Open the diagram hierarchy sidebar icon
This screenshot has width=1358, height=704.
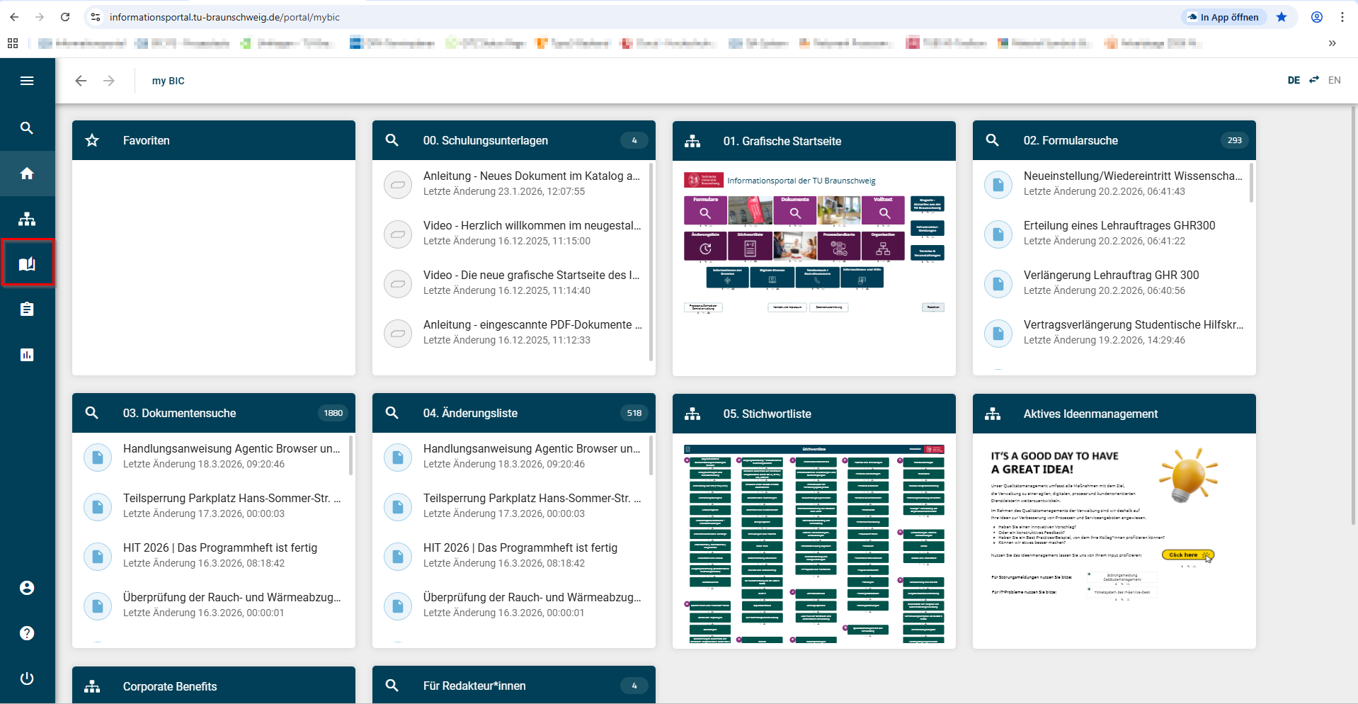(27, 219)
